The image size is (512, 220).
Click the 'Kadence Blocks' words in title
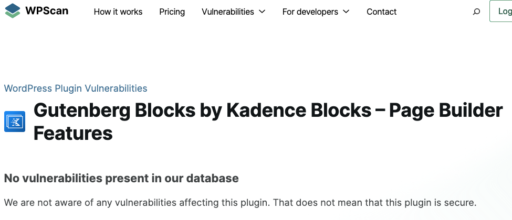[x=299, y=111]
